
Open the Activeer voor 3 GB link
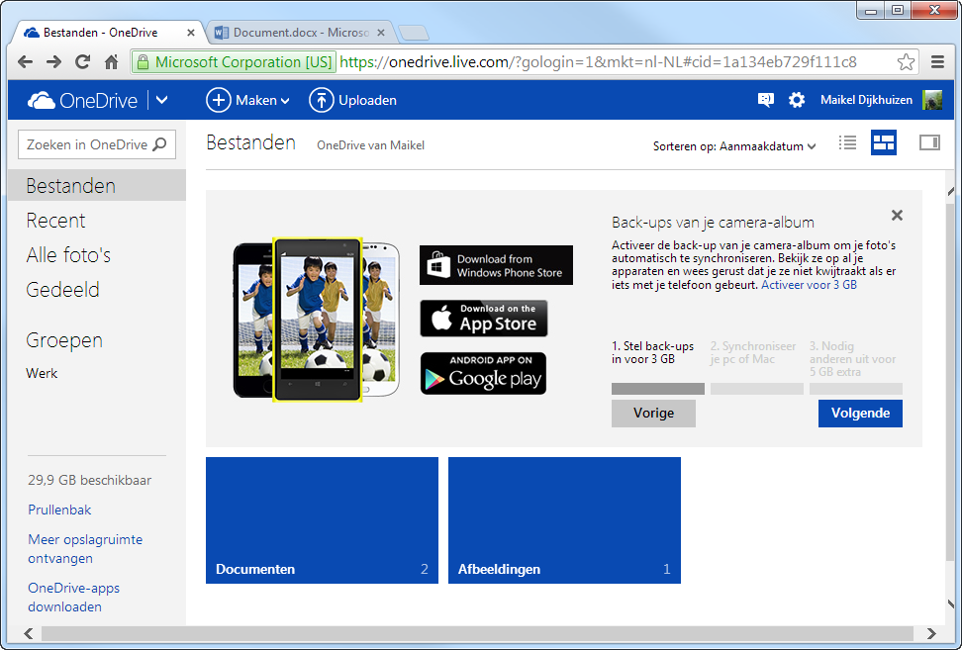point(809,285)
